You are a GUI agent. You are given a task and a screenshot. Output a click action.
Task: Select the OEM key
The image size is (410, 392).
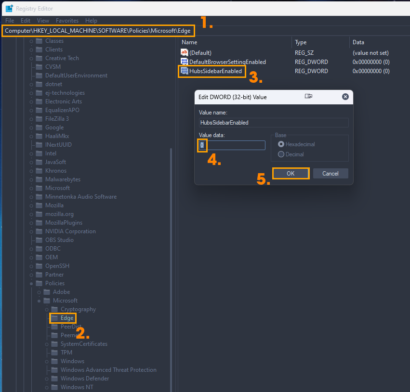coord(52,257)
